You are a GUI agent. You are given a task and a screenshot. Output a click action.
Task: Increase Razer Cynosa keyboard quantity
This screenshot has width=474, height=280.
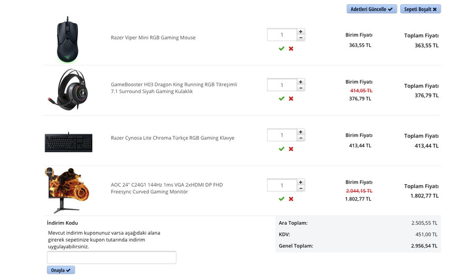click(301, 132)
